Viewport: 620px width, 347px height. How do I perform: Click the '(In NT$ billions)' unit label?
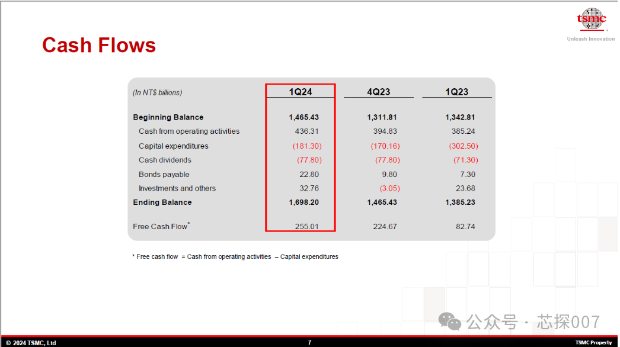point(158,92)
